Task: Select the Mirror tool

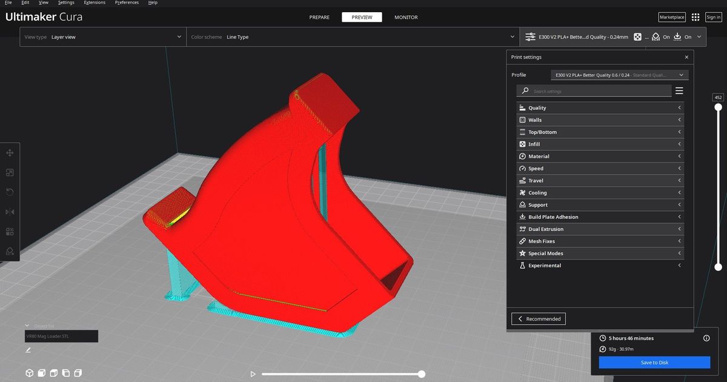Action: coord(10,211)
